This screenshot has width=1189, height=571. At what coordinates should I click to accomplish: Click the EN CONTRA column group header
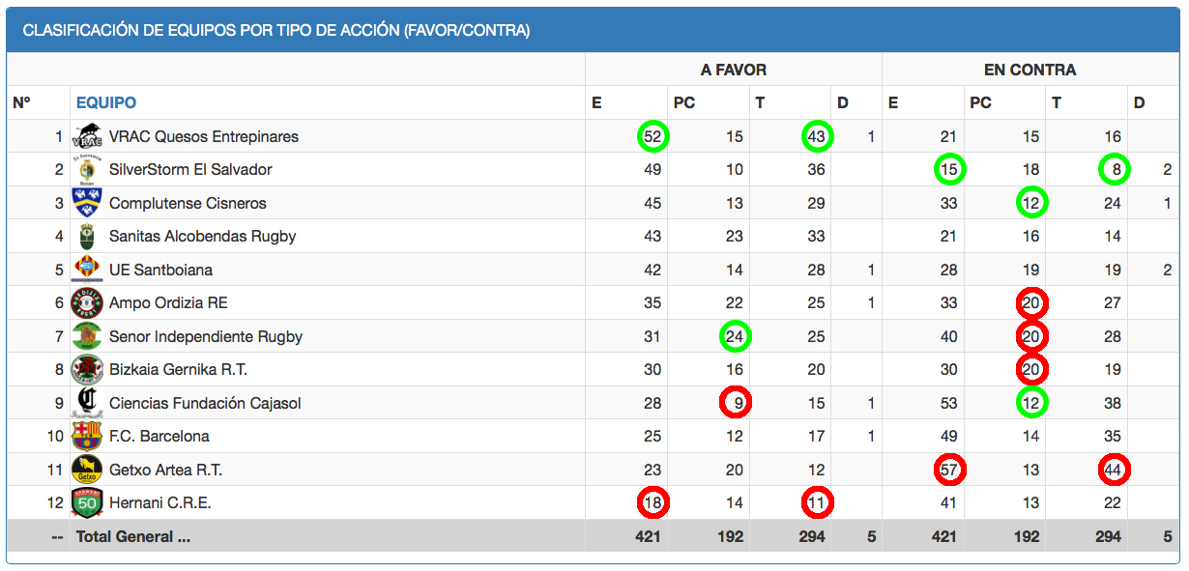(1029, 70)
